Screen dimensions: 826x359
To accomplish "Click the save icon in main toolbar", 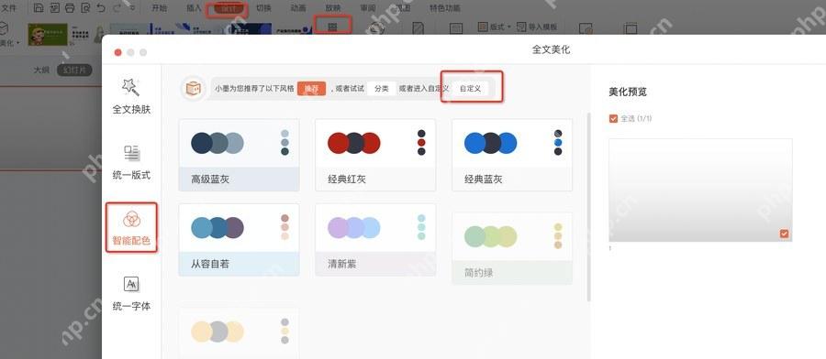I will click(39, 8).
